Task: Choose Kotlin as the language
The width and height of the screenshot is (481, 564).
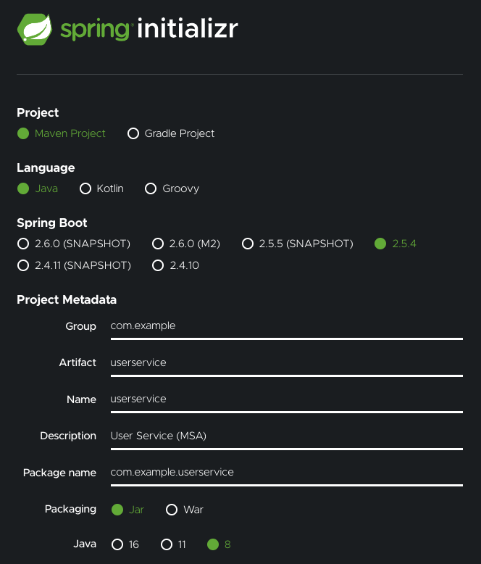Action: point(85,188)
